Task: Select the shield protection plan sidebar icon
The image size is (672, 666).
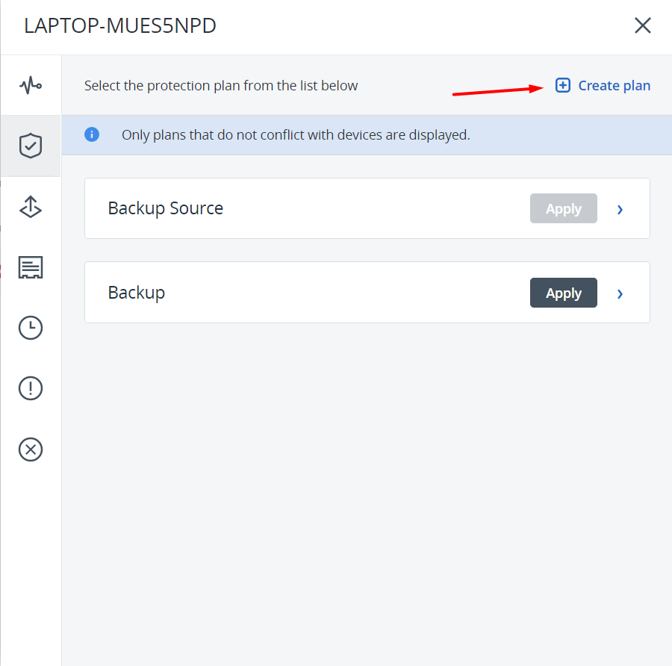Action: click(x=31, y=146)
